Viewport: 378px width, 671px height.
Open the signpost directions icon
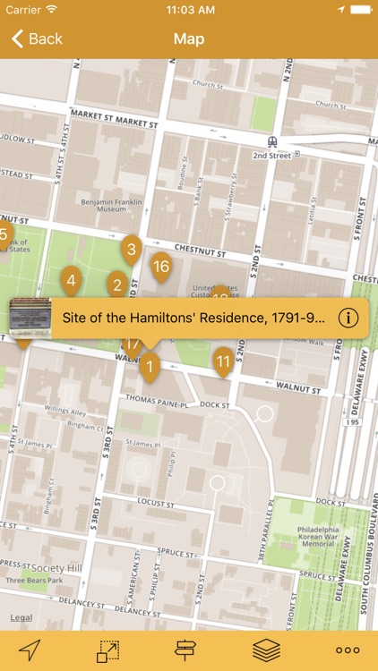click(185, 650)
